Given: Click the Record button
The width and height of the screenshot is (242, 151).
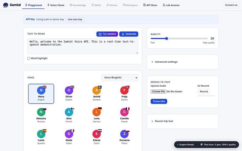Looking at the screenshot, I should tap(204, 92).
